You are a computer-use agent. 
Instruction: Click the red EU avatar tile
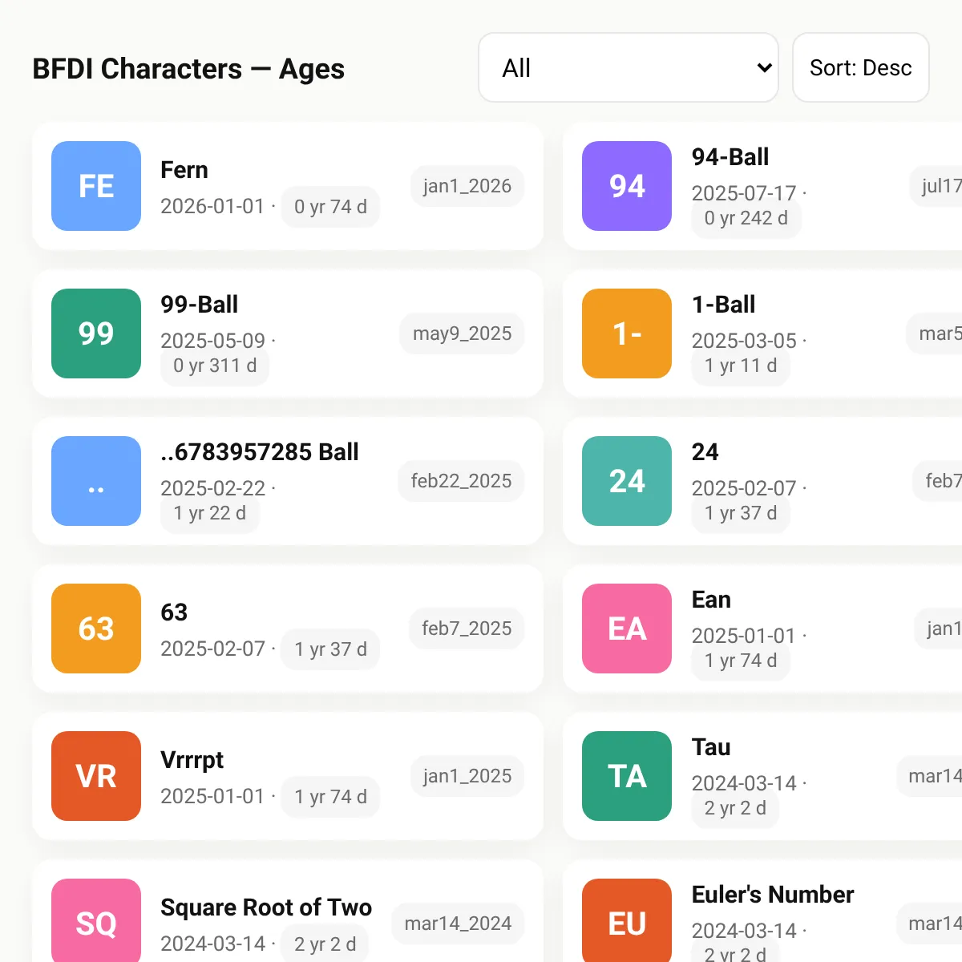coord(627,920)
